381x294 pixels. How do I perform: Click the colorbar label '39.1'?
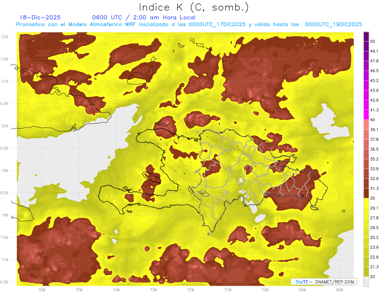[x=374, y=130]
